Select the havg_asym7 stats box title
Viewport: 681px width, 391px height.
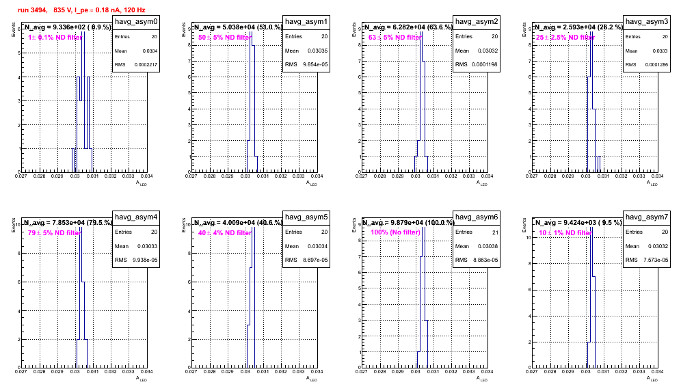(647, 217)
